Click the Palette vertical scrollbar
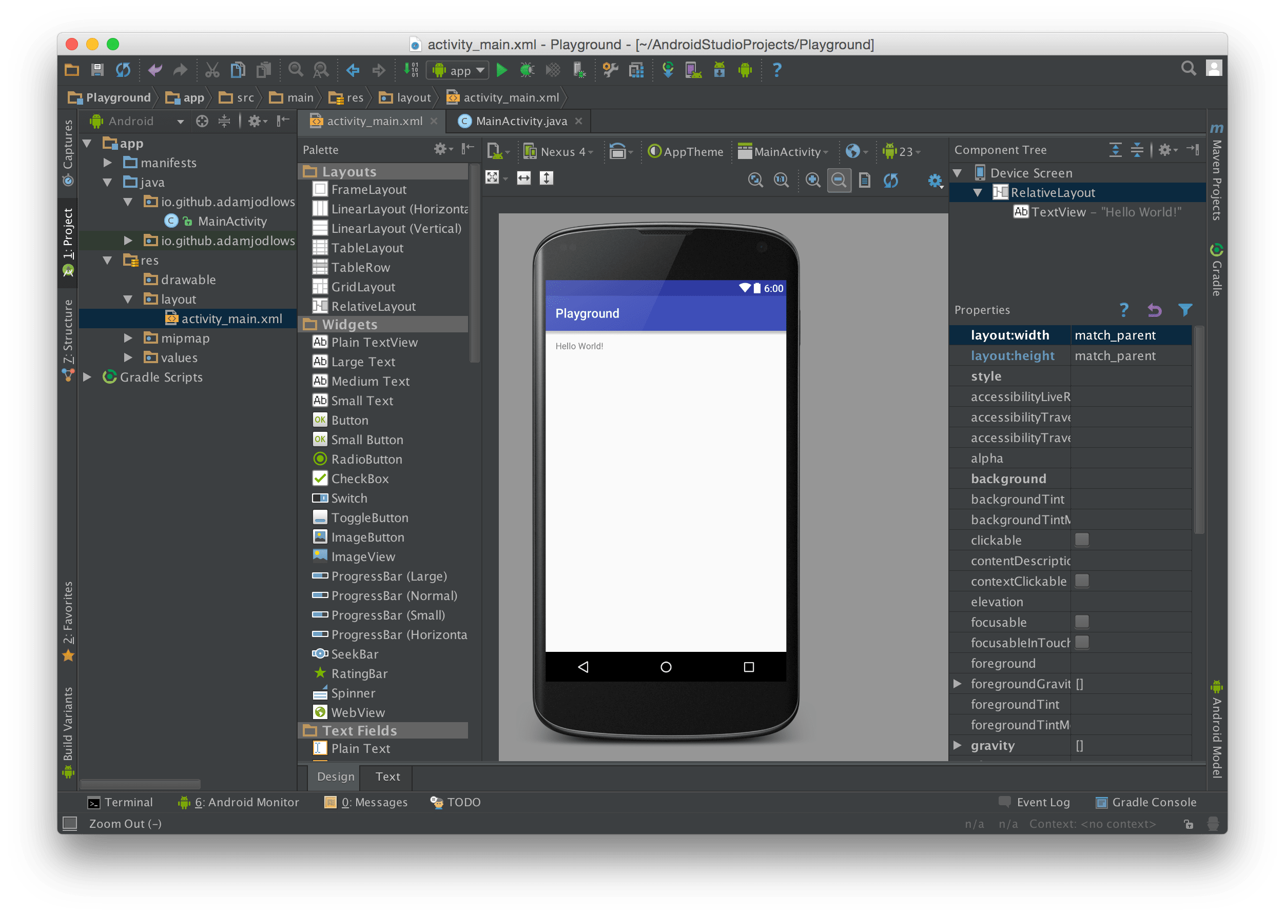The height and width of the screenshot is (916, 1285). click(x=475, y=263)
